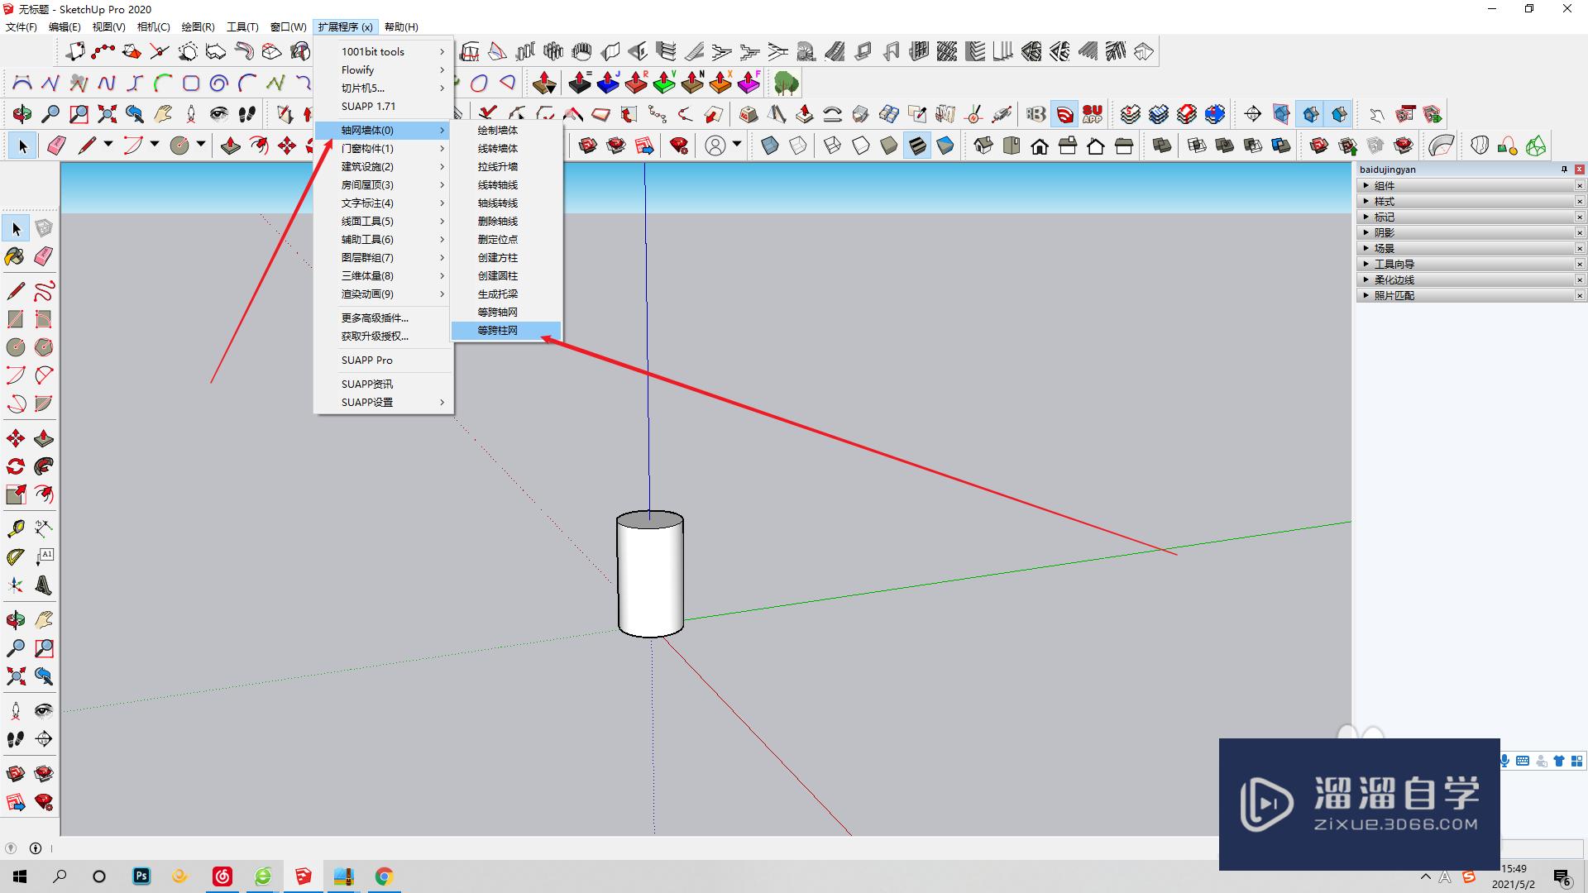The image size is (1588, 893).
Task: Select the 3D Text tool
Action: pos(44,585)
